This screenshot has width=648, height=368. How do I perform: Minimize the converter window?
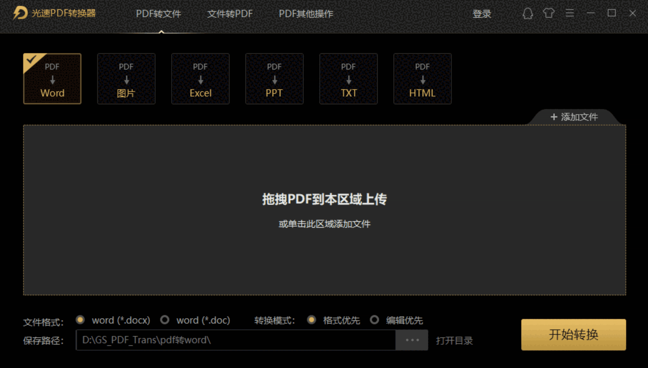coord(591,13)
